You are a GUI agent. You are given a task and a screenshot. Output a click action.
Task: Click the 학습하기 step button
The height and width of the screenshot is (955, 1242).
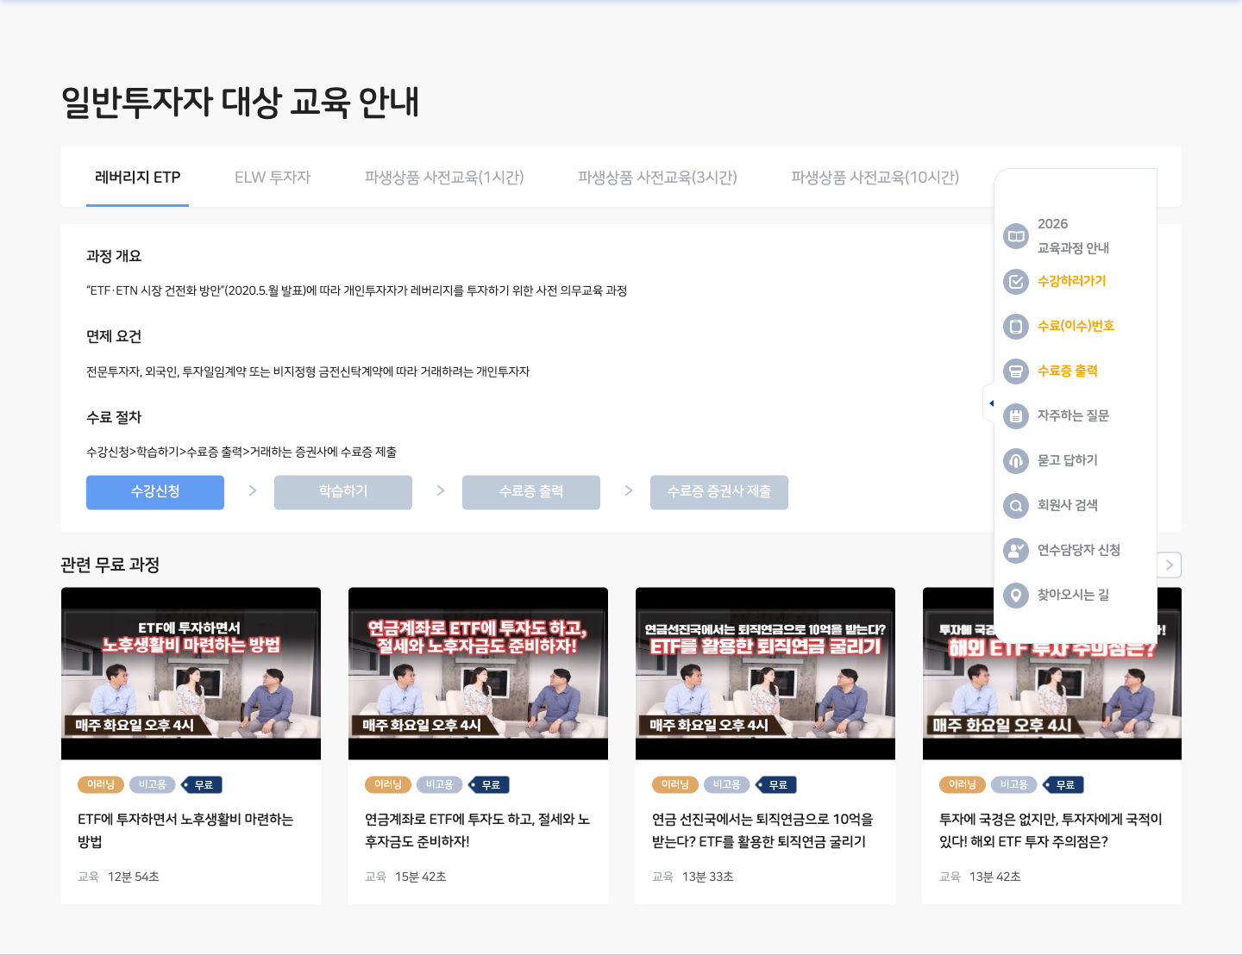343,492
